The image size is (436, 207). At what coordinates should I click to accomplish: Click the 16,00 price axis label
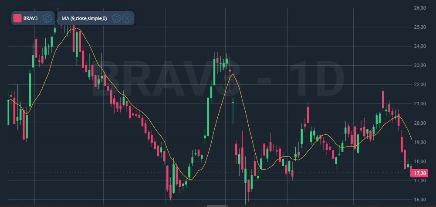(x=420, y=200)
